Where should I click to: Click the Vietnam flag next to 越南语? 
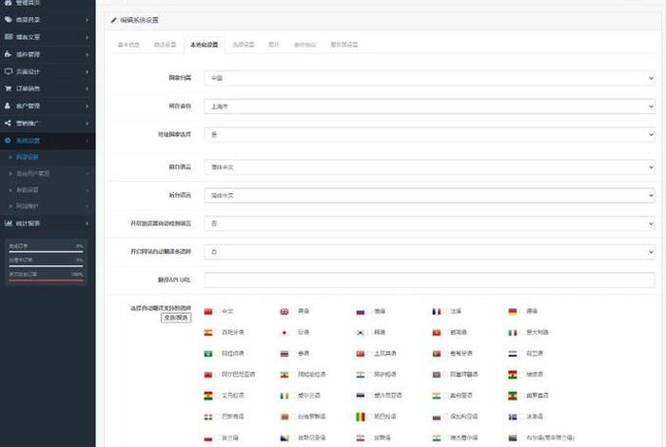point(436,332)
